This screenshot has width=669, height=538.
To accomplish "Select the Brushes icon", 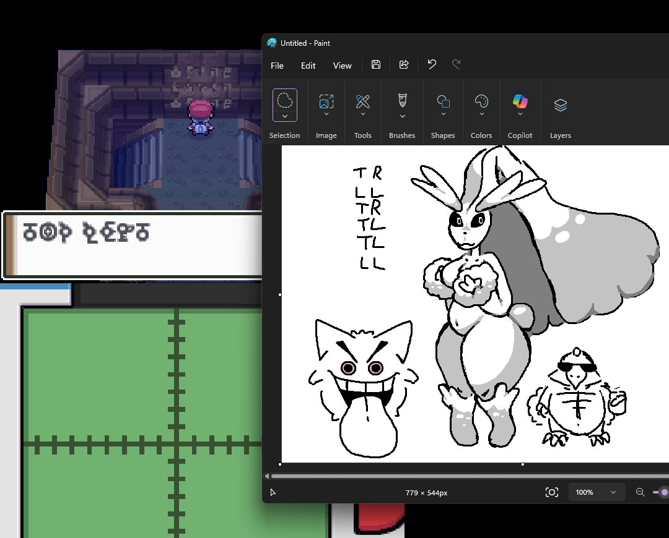I will point(403,101).
